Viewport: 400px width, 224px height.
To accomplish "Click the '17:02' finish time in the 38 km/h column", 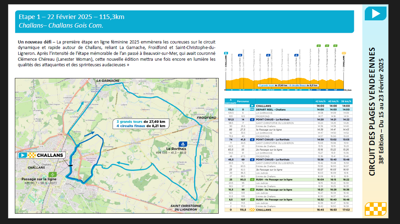I will pos(346,210).
